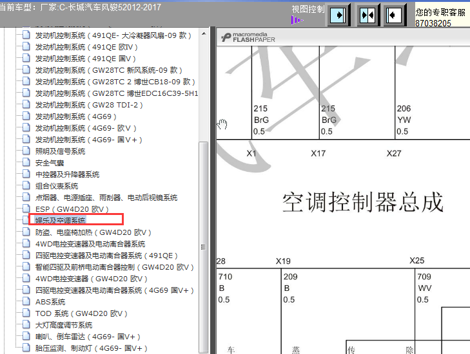470x354 pixels.
Task: Click document icon beside 防盗、电座椅加热 entry
Action: [x=26, y=232]
